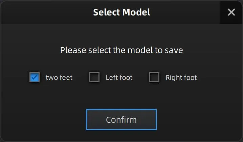Viewport: 243px width, 142px height.
Task: Click the "Please select the model to save" prompt
Action: pyautogui.click(x=121, y=51)
